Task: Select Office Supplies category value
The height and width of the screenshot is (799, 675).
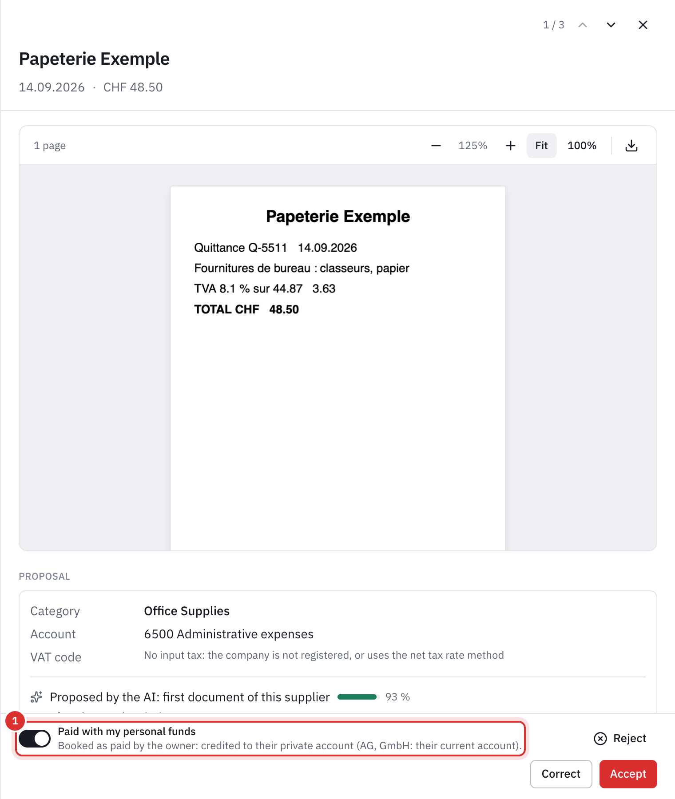Action: [x=187, y=611]
